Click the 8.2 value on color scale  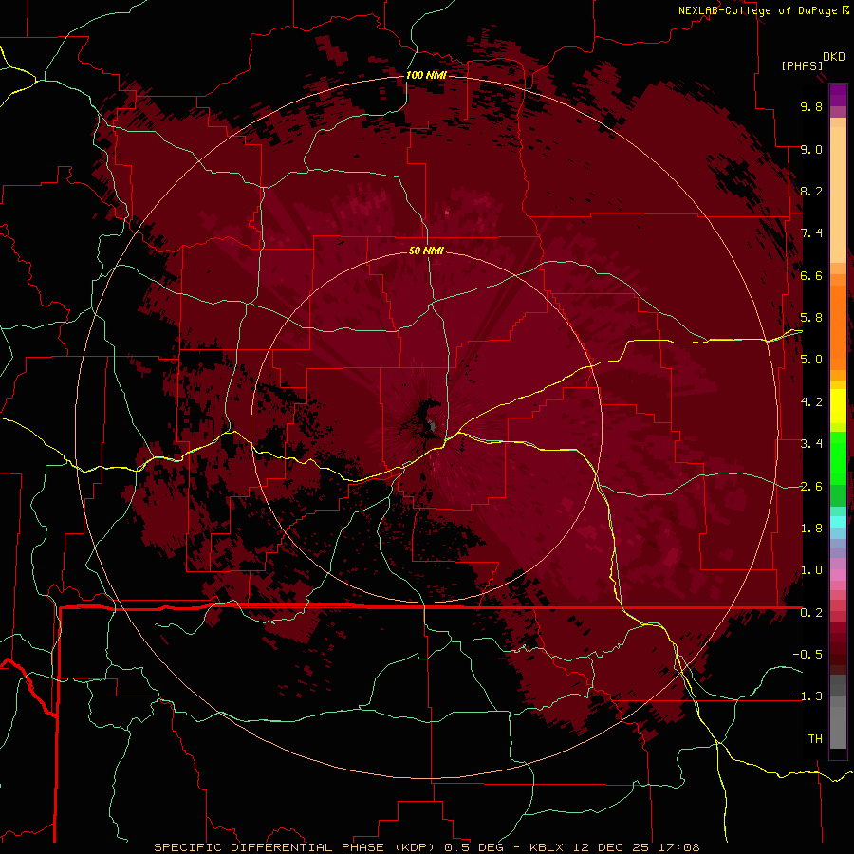[x=811, y=191]
